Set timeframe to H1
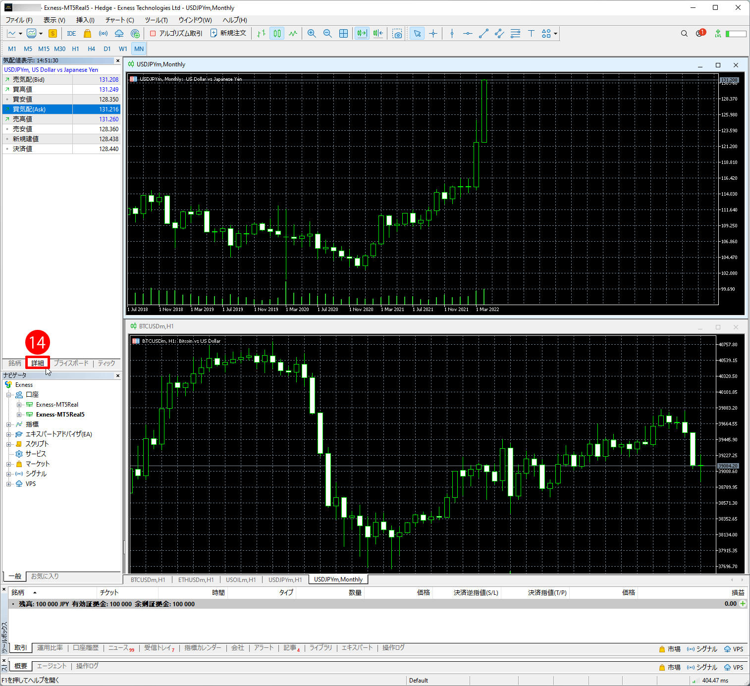This screenshot has width=750, height=686. point(75,49)
